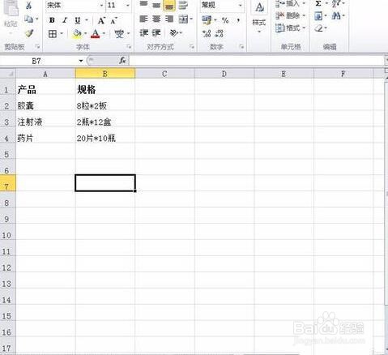Open the 宋体 font name dropdown
The image size is (388, 355).
[101, 5]
